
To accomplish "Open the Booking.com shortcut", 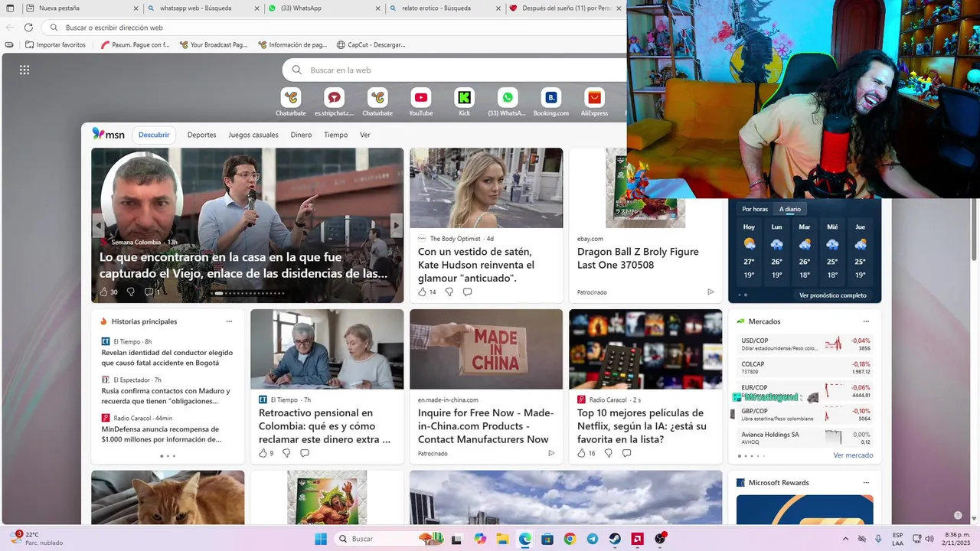I will coord(550,98).
